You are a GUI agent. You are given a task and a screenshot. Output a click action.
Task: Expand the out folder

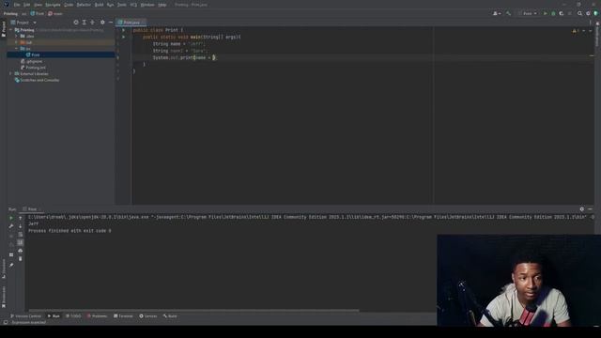pyautogui.click(x=17, y=42)
